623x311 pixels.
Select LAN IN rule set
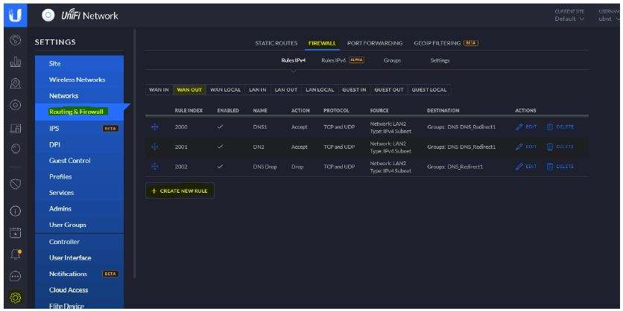[257, 90]
